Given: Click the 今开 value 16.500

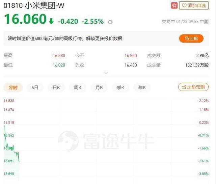Looking at the screenshot, I should pos(131,56).
